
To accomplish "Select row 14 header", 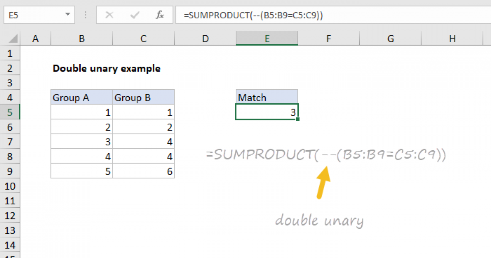I will click(10, 245).
